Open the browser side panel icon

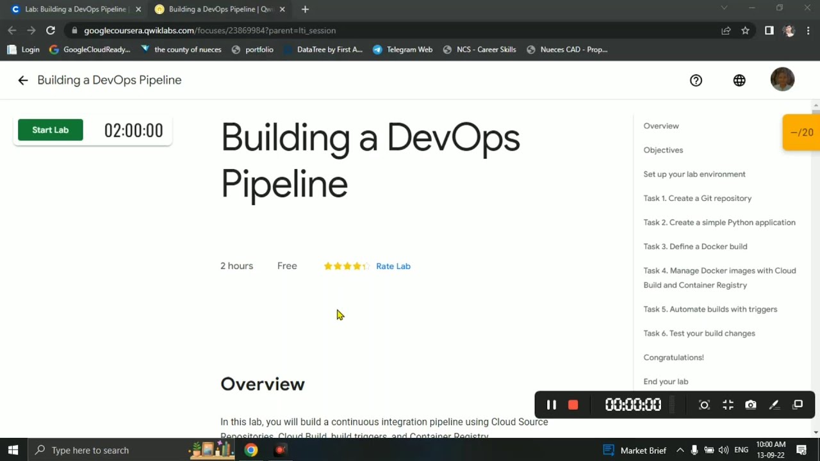click(x=769, y=30)
